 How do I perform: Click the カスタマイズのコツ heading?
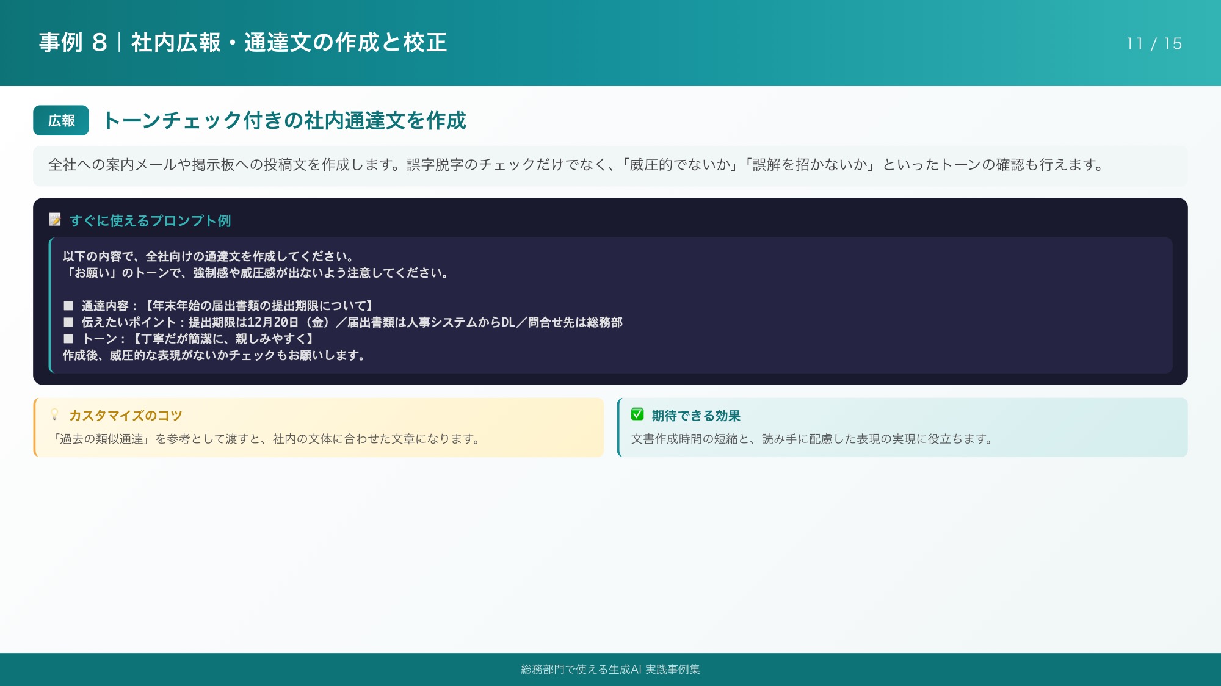126,416
